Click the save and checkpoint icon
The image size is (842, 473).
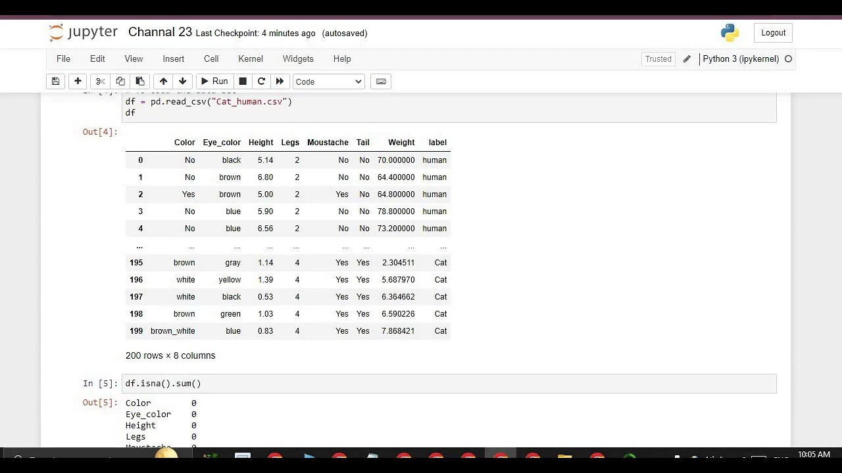point(56,81)
